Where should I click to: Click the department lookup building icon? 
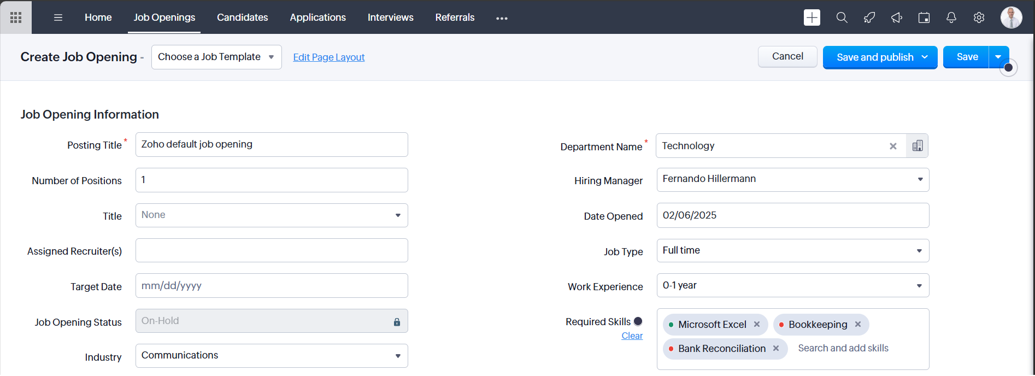pos(917,146)
